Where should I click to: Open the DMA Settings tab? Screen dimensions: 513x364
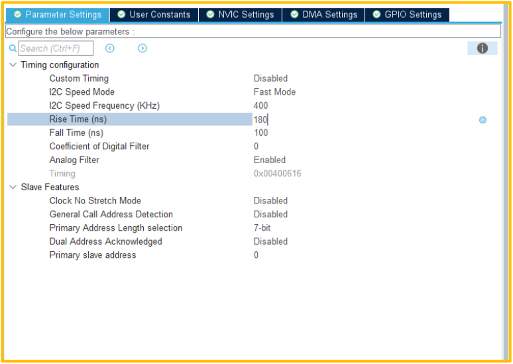(x=323, y=15)
